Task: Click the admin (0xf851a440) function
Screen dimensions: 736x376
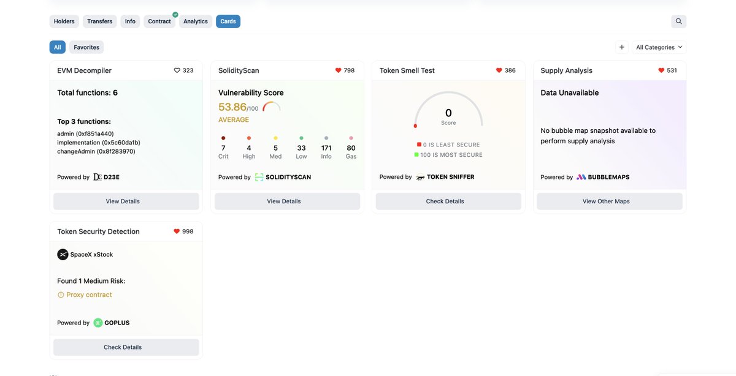Action: (x=85, y=133)
